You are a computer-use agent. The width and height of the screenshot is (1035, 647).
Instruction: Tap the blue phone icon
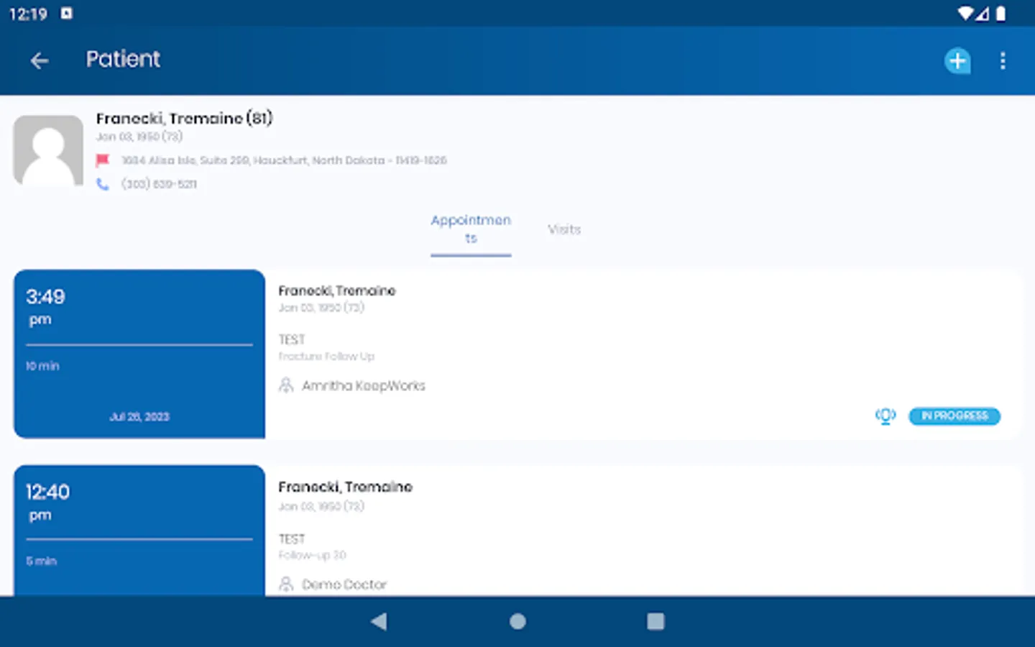103,184
